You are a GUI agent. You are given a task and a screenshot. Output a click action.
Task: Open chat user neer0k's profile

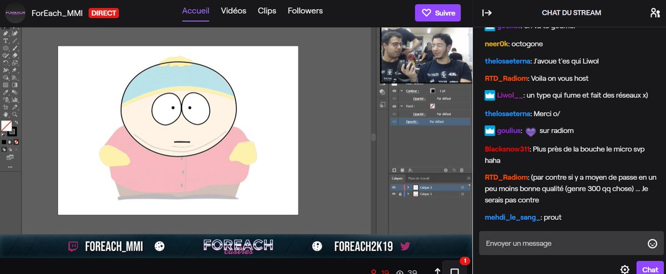[x=497, y=43]
